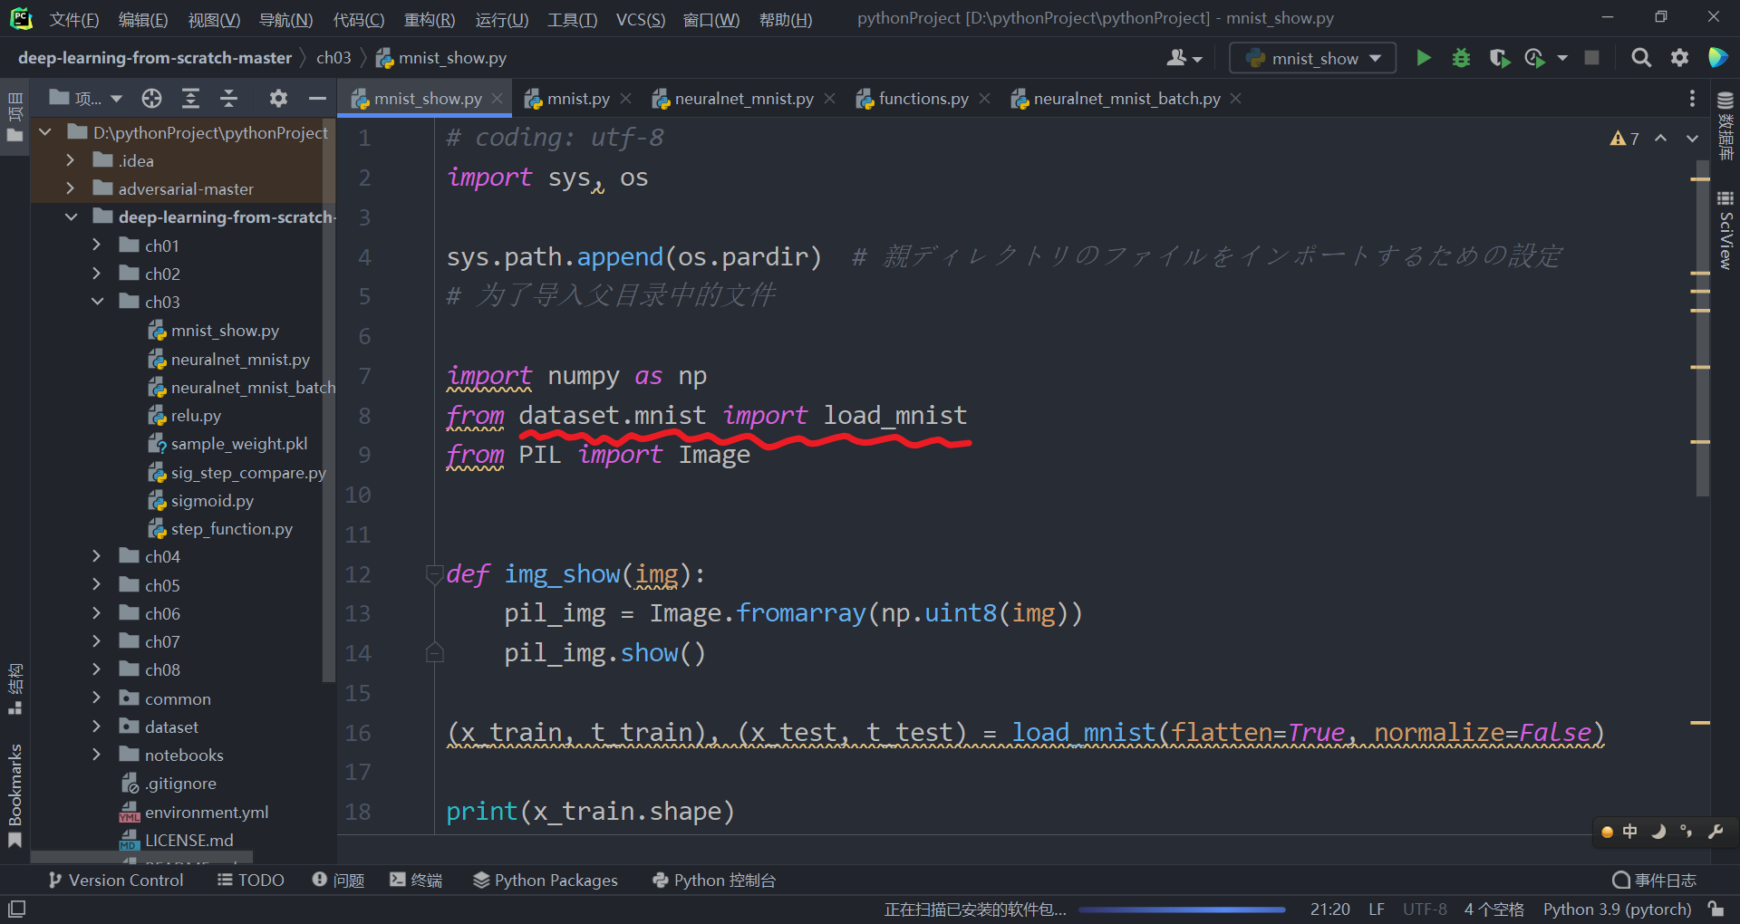Click the profiler run icon
1740x924 pixels.
(1534, 58)
